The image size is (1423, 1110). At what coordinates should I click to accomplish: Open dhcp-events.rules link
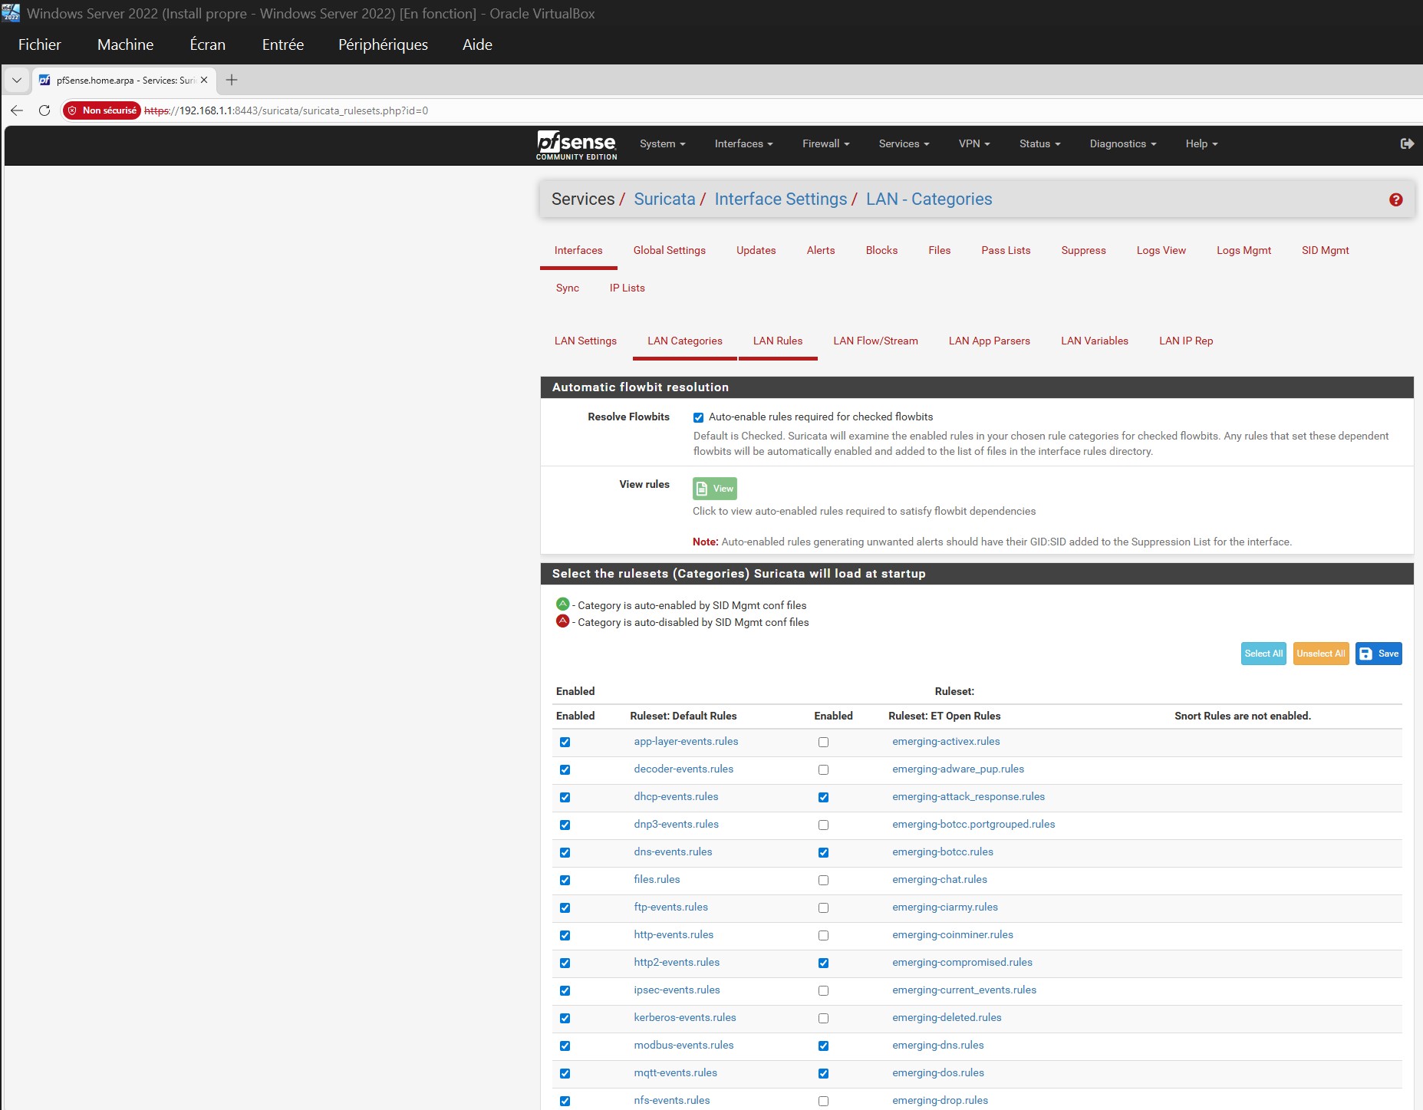tap(676, 797)
